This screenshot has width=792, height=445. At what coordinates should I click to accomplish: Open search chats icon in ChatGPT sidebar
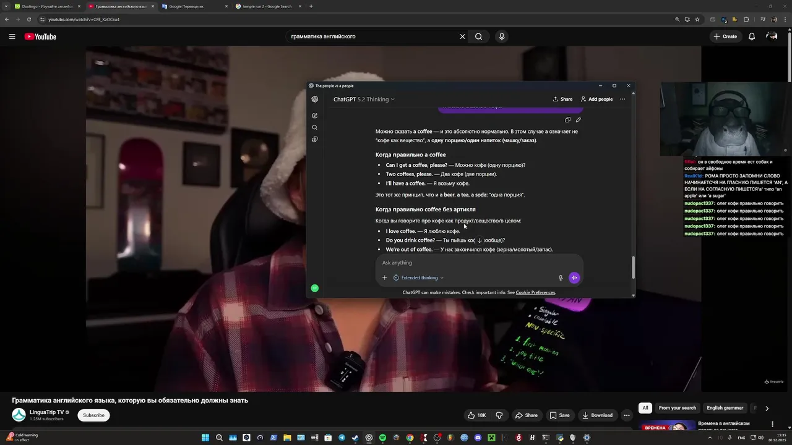(315, 127)
